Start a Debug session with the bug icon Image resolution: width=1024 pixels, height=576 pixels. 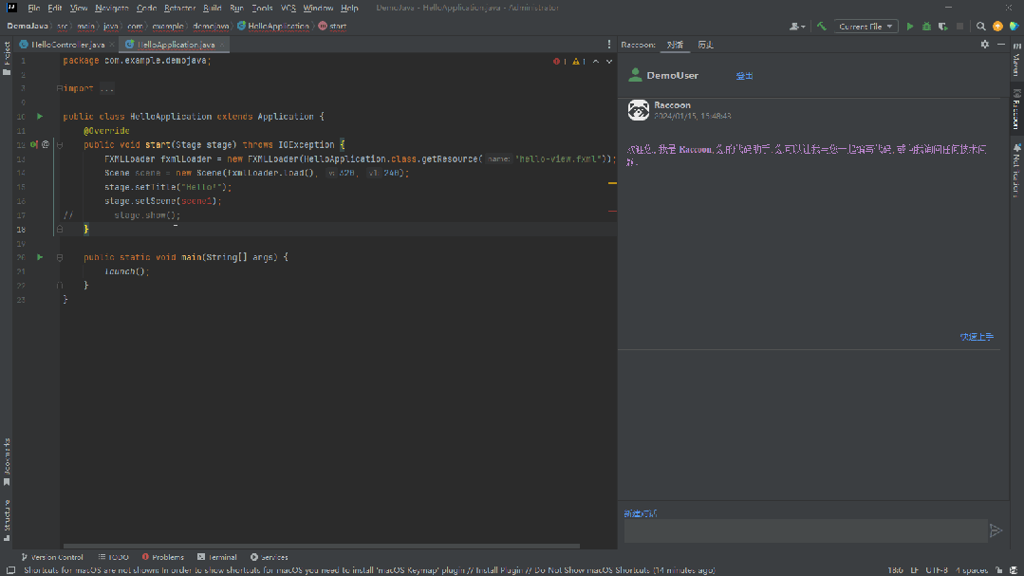[x=925, y=27]
